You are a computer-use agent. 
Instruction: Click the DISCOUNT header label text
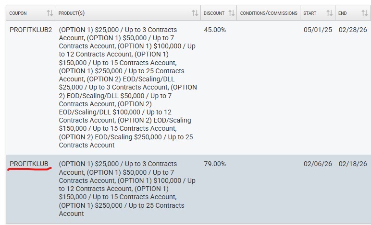(x=214, y=13)
